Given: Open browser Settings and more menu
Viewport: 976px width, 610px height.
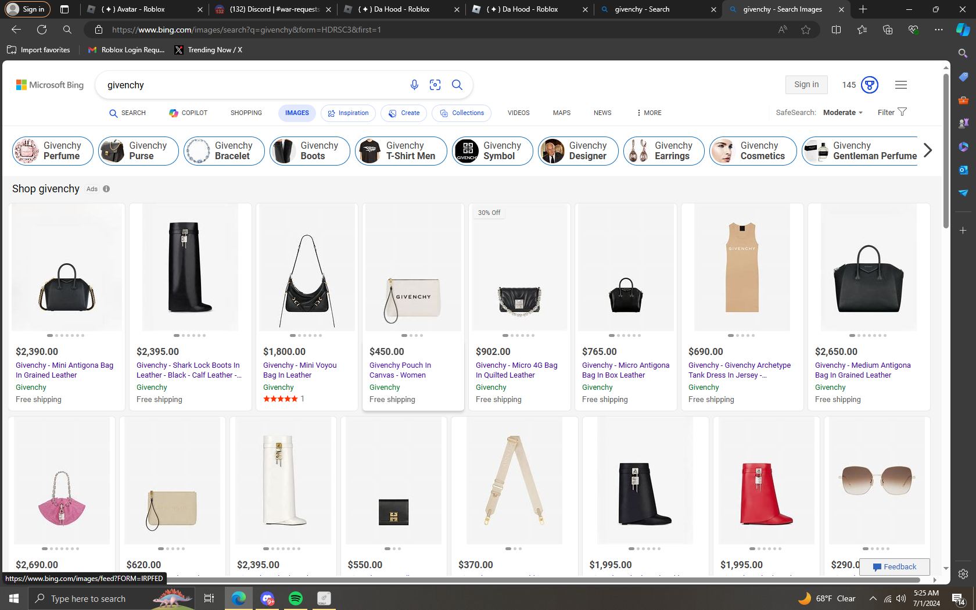Looking at the screenshot, I should tap(939, 30).
